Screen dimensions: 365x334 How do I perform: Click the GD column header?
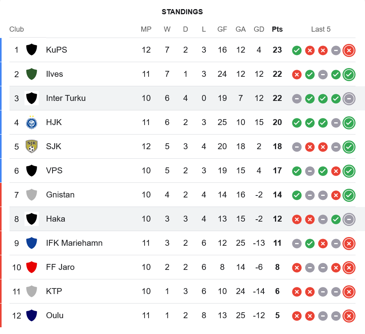click(x=259, y=29)
